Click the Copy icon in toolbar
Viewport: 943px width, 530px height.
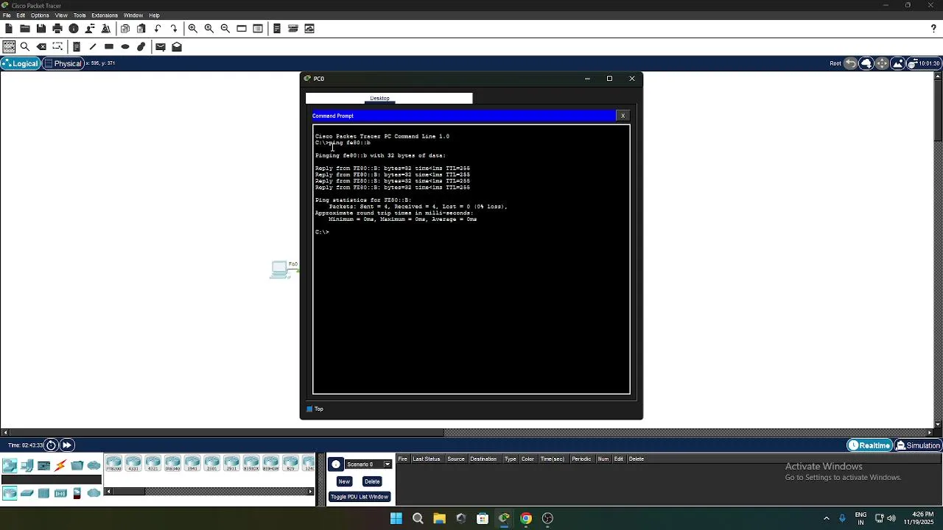pyautogui.click(x=125, y=29)
